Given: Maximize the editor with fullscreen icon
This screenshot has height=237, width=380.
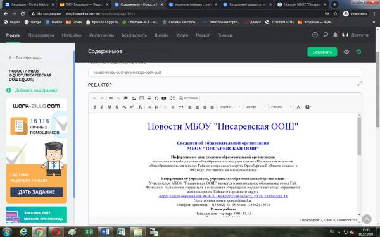Looking at the screenshot, I should pyautogui.click(x=172, y=98).
